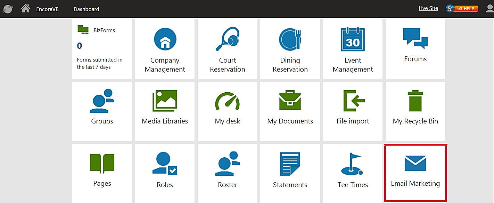Open Event Management calendar icon
494x203 pixels.
(353, 39)
